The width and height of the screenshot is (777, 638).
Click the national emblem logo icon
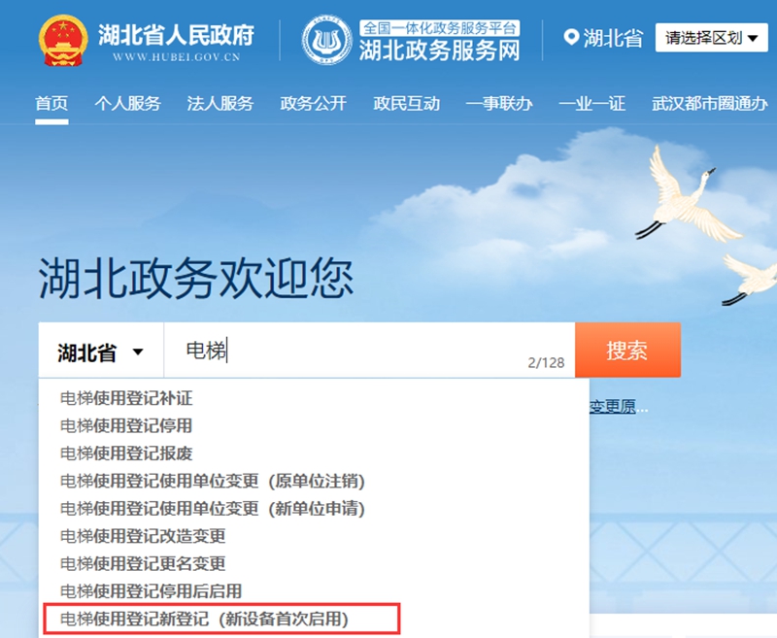(x=63, y=41)
